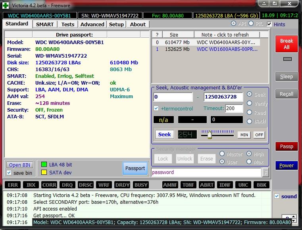The image size is (302, 230).
Task: Click the Note - click to refresh header
Action: coord(227,35)
